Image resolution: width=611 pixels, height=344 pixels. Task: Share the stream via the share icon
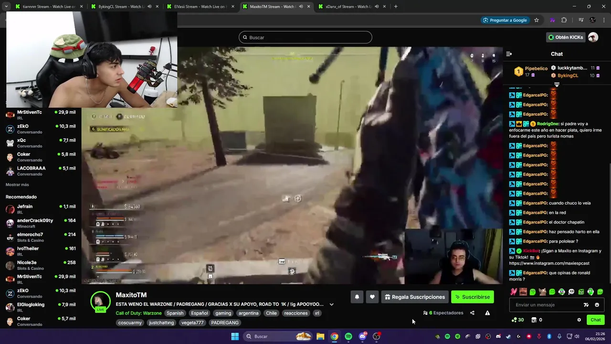click(472, 313)
